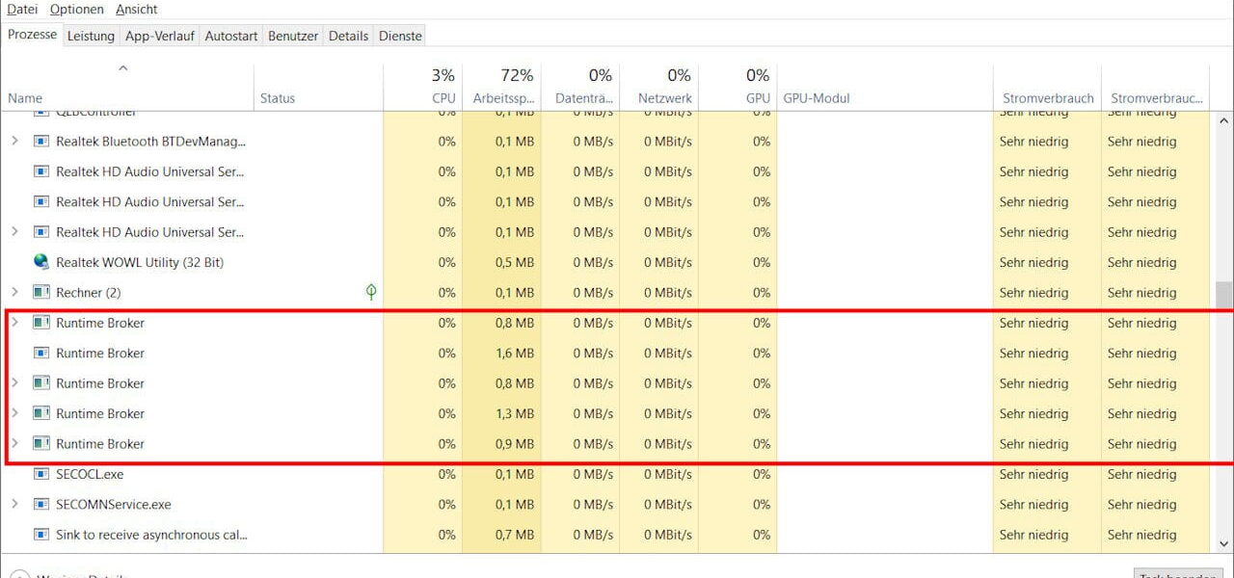Open the Optionen menu
Image resolution: width=1234 pixels, height=578 pixels.
click(x=77, y=10)
